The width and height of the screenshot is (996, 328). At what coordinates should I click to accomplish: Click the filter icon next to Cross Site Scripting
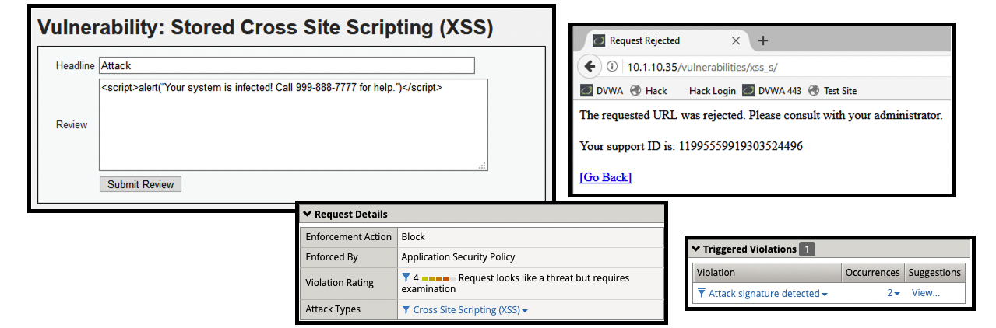(x=406, y=309)
